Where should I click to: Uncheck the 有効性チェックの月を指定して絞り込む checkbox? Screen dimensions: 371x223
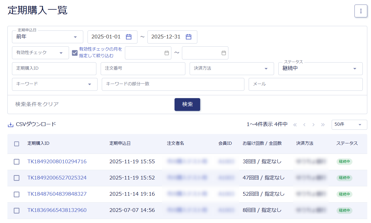75,53
